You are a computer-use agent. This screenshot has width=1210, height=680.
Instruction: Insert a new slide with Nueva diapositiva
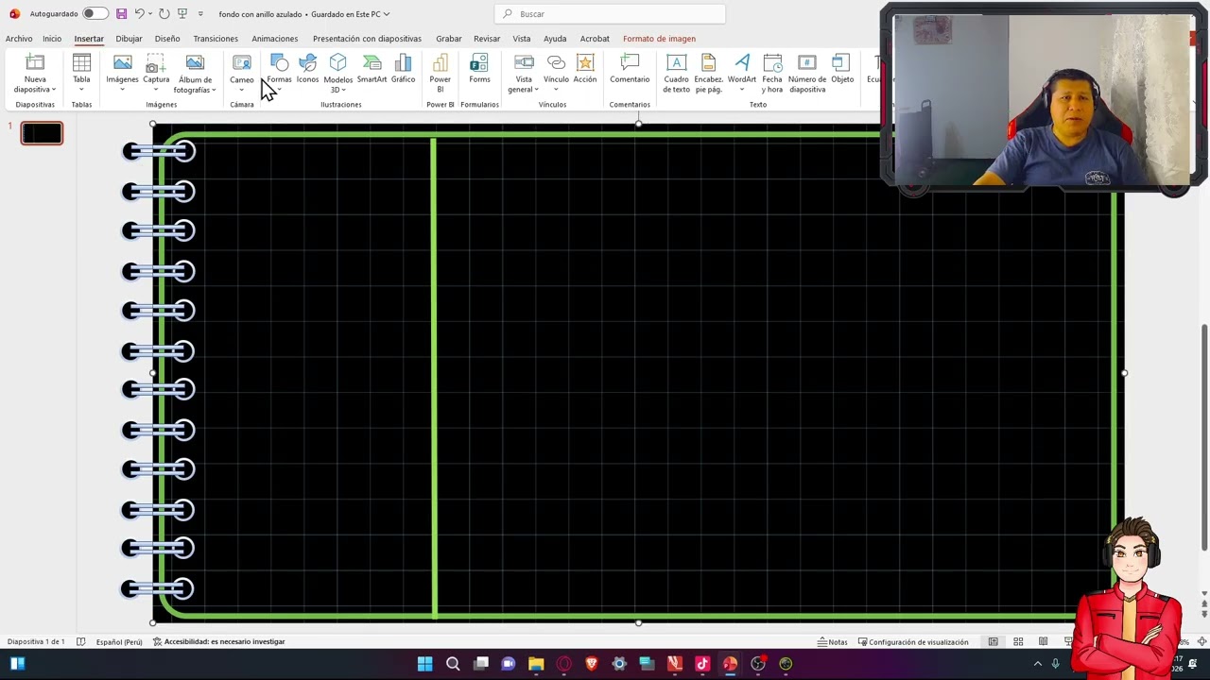click(x=35, y=74)
